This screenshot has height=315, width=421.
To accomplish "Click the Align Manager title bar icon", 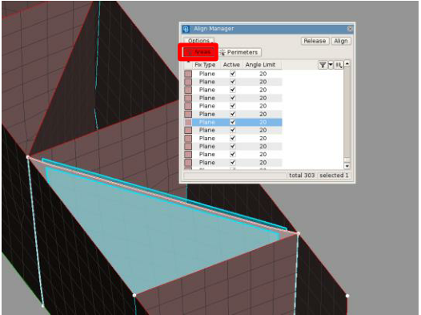I will (186, 29).
